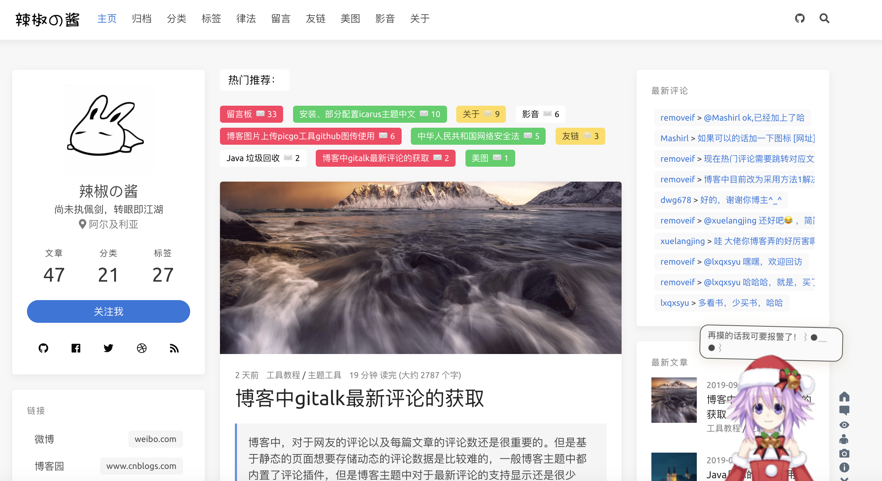Click the search magnifier icon

(x=824, y=18)
